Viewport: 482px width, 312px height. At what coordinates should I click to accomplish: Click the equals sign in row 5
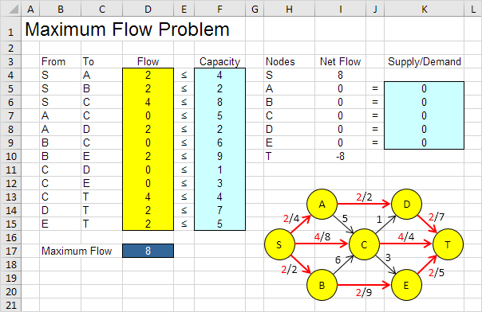(x=375, y=88)
